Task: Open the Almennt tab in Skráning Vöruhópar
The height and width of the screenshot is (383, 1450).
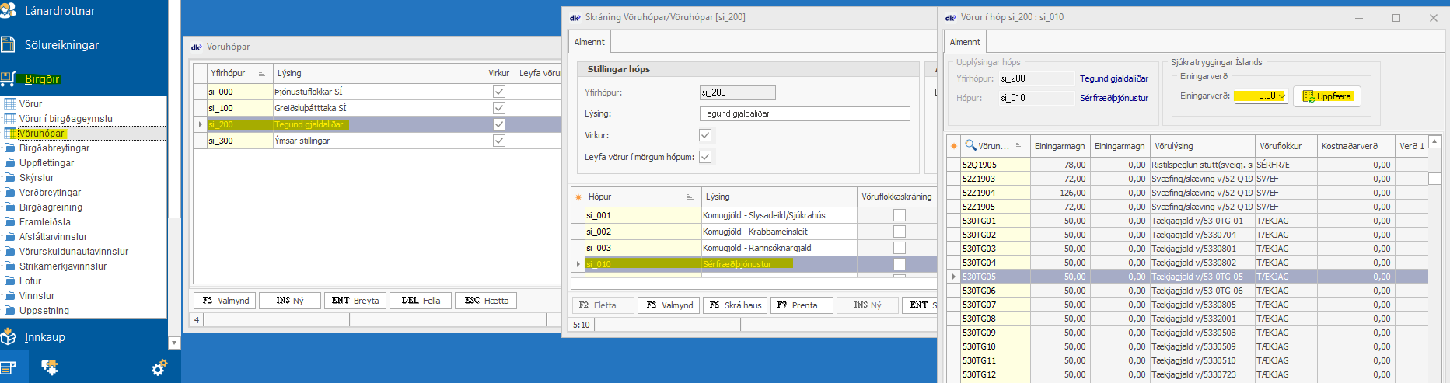Action: pyautogui.click(x=589, y=42)
